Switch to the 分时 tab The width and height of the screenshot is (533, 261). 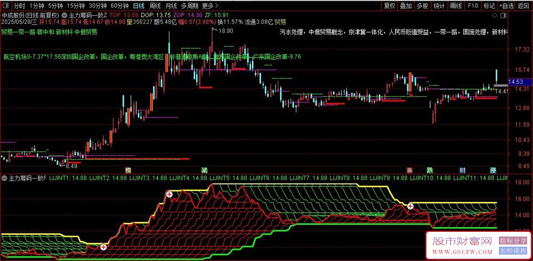(19, 6)
